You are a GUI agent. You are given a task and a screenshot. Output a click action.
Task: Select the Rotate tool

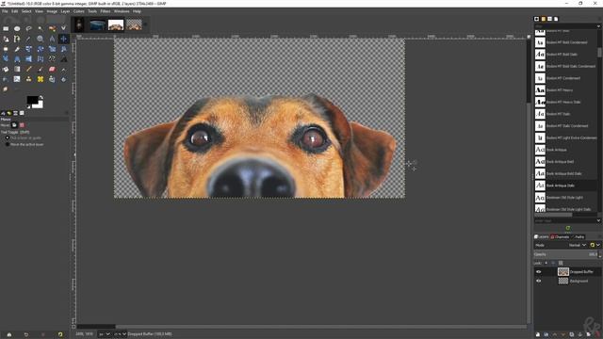point(41,49)
